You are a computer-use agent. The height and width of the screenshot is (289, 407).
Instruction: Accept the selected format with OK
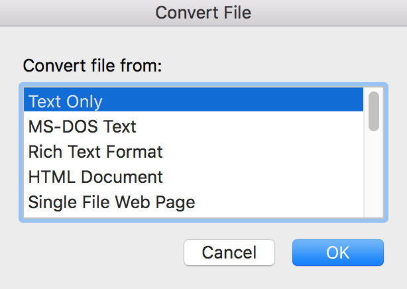point(337,253)
